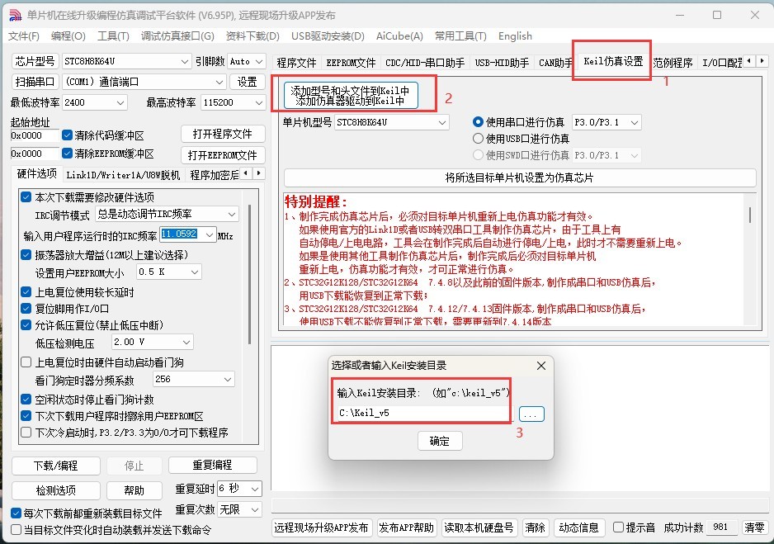The height and width of the screenshot is (544, 774).
Task: Open 重复次数 无限 dropdown
Action: pyautogui.click(x=239, y=509)
